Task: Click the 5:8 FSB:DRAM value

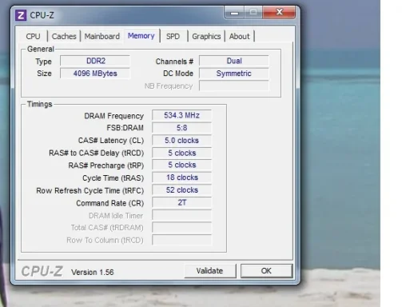Action: [x=181, y=128]
